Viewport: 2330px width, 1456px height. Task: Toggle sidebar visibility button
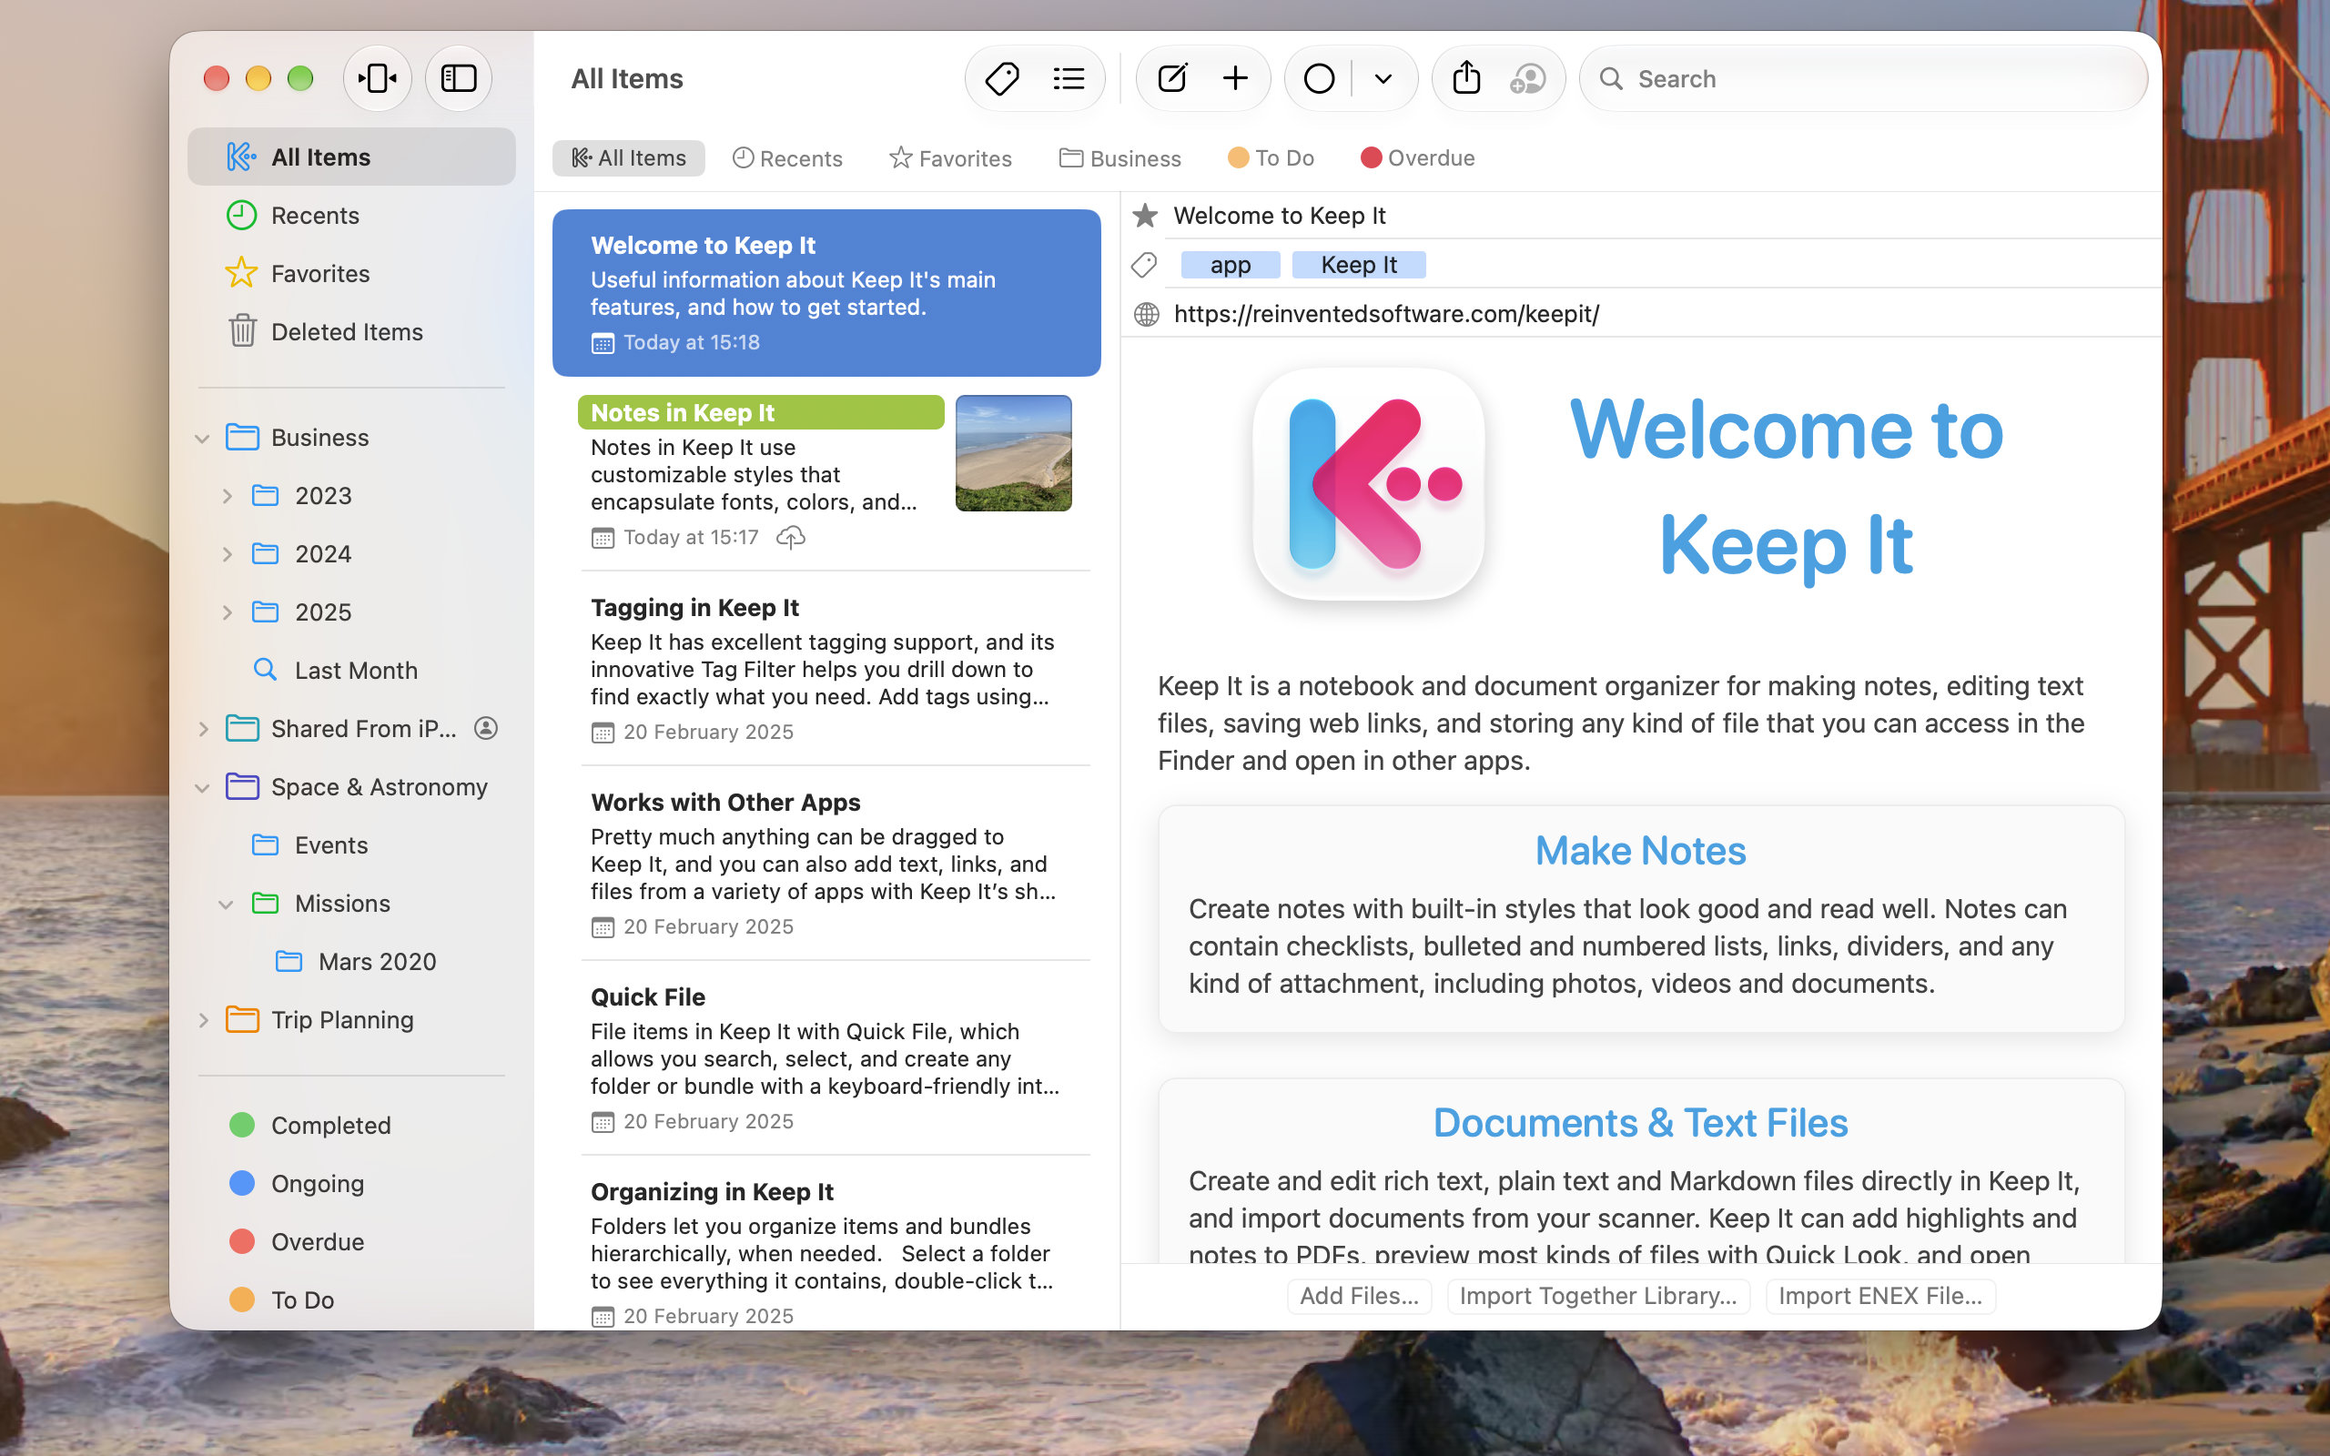pyautogui.click(x=459, y=78)
